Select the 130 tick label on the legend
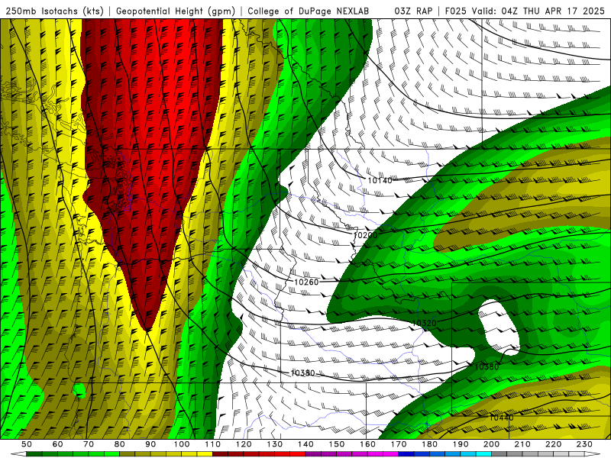Screen dimensions: 611x458 pos(275,444)
